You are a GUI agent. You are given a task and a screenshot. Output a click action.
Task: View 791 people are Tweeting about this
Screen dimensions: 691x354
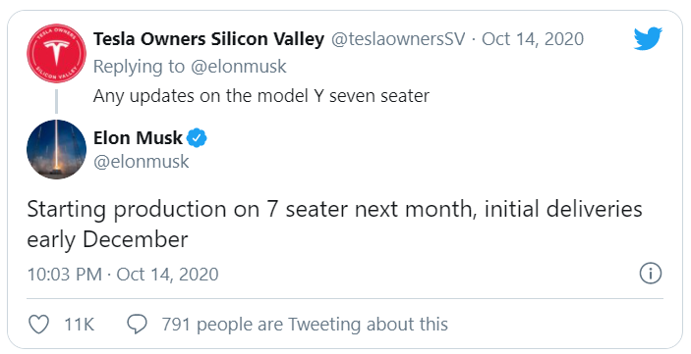tap(305, 325)
